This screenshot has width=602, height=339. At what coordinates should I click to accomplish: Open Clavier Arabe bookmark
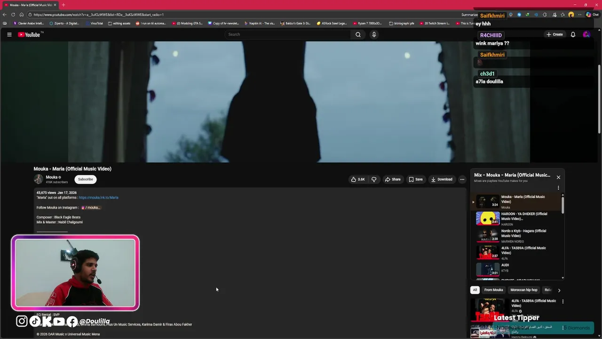pyautogui.click(x=29, y=23)
